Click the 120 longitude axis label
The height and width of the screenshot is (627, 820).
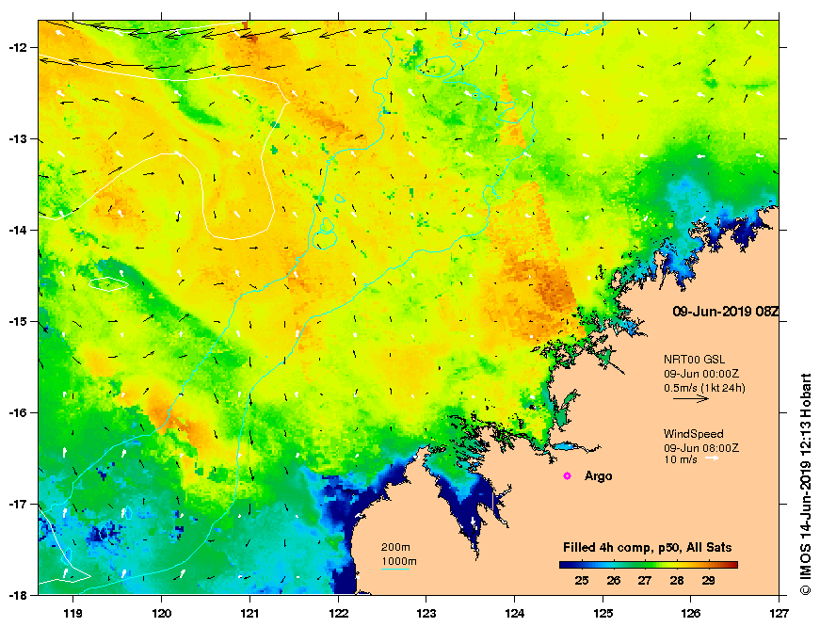[161, 614]
